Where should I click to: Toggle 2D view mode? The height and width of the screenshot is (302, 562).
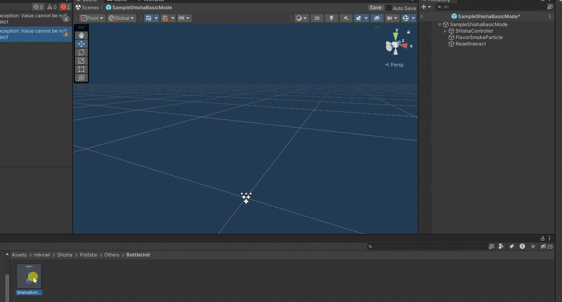coord(317,18)
